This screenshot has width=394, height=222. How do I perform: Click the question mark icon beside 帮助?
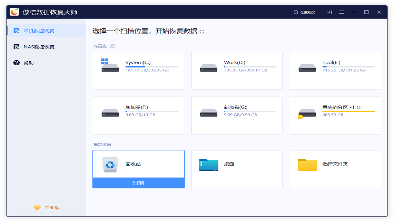[x=16, y=63]
